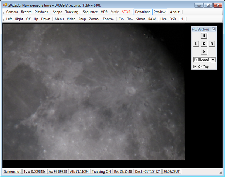Screen dimensions: 225x177
Task: Open the Record menu
Action: (26, 12)
